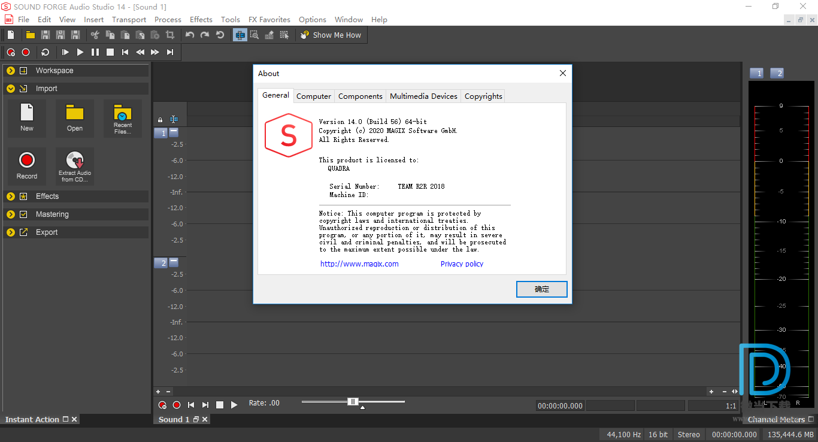Minimize channel 1 with minus button
This screenshot has width=818, height=442.
click(174, 132)
